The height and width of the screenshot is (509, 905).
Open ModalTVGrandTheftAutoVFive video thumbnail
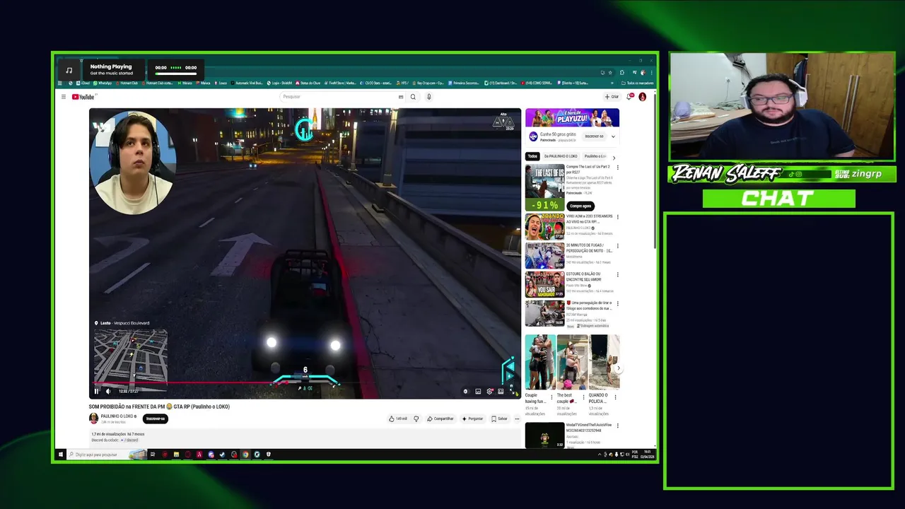coord(544,435)
